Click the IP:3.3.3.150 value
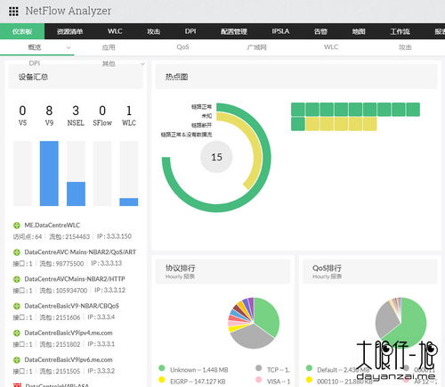Screen dimensions: 445x387 click(x=114, y=236)
